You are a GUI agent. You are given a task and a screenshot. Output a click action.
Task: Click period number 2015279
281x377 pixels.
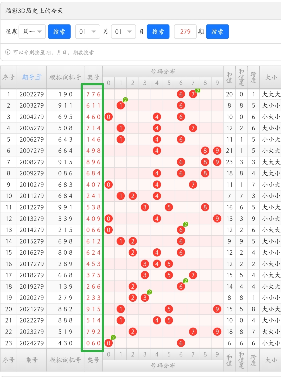(x=32, y=241)
